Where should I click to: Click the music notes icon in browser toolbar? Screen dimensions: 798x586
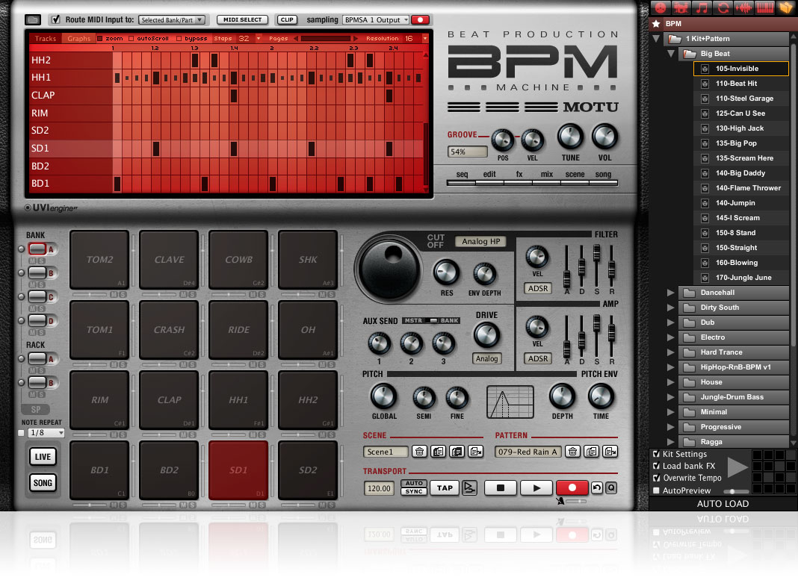702,7
